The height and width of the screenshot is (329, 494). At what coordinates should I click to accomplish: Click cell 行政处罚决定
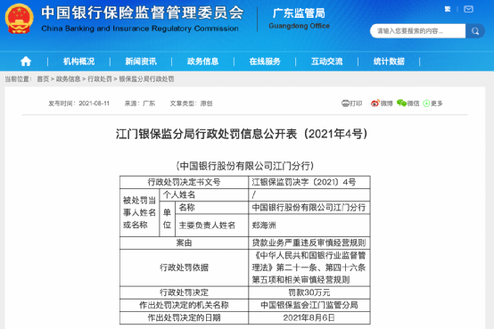tap(184, 292)
